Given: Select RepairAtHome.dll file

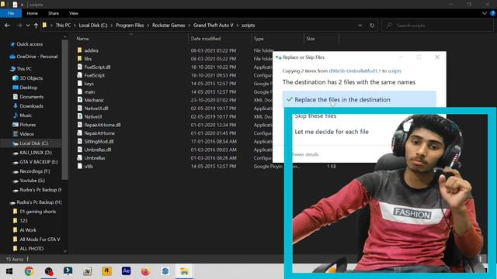Looking at the screenshot, I should [103, 125].
